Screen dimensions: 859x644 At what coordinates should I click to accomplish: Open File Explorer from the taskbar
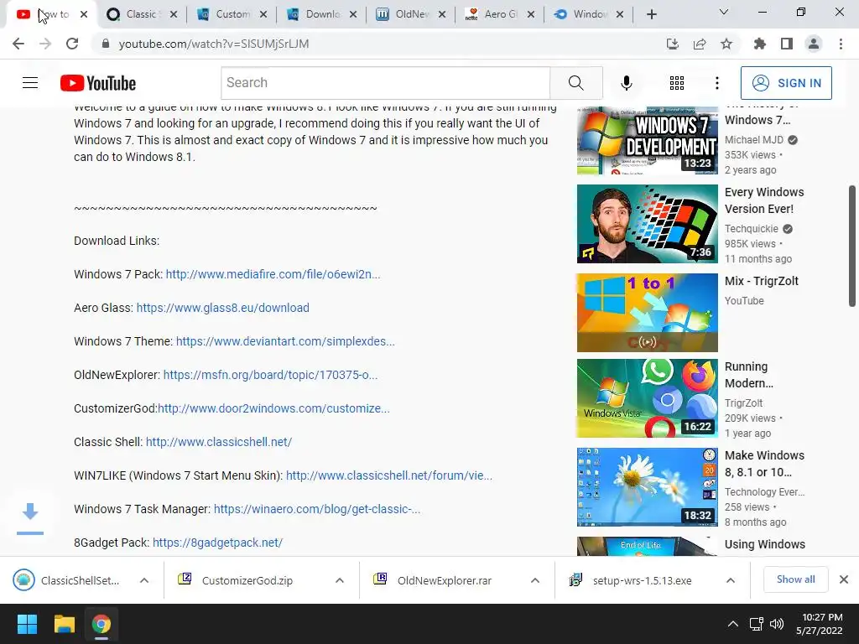(x=64, y=624)
